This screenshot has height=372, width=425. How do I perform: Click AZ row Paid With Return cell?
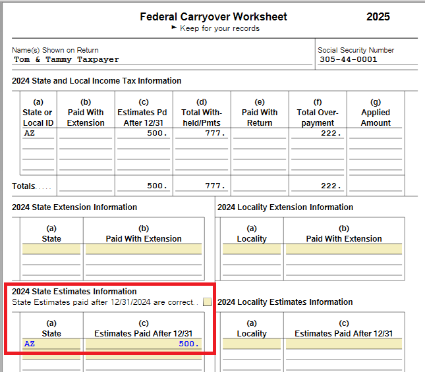click(260, 133)
